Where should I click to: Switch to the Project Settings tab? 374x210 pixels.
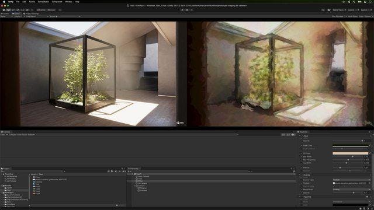[31, 13]
